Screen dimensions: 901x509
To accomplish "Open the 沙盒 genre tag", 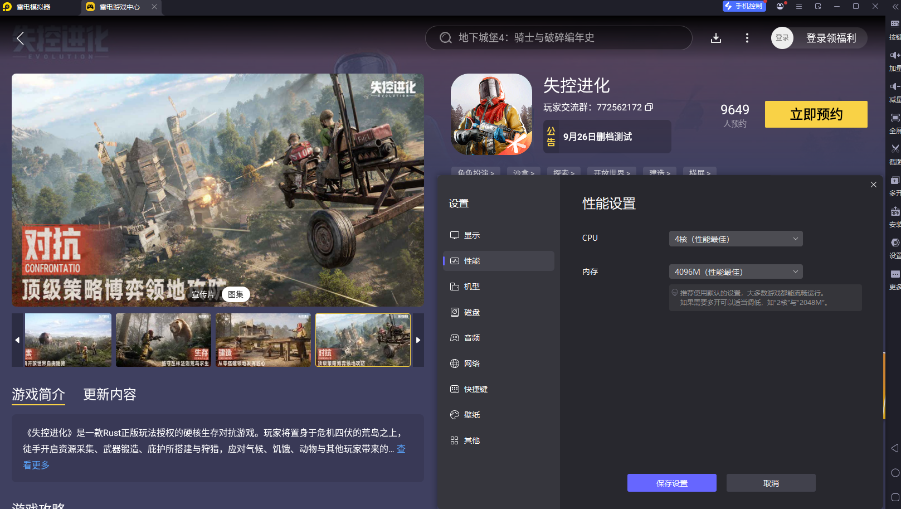I will (x=524, y=172).
